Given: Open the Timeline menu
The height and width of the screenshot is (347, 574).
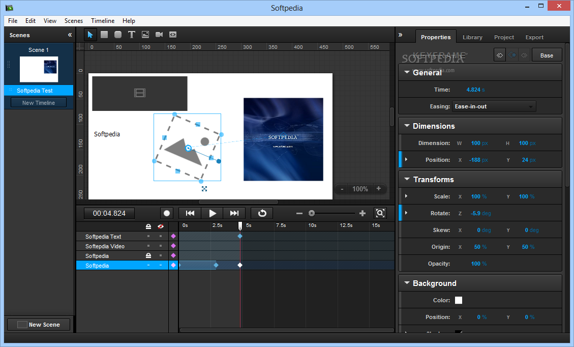Looking at the screenshot, I should tap(103, 21).
